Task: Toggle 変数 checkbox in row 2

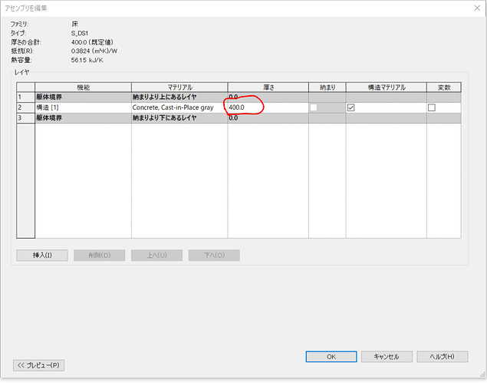Action: click(432, 107)
